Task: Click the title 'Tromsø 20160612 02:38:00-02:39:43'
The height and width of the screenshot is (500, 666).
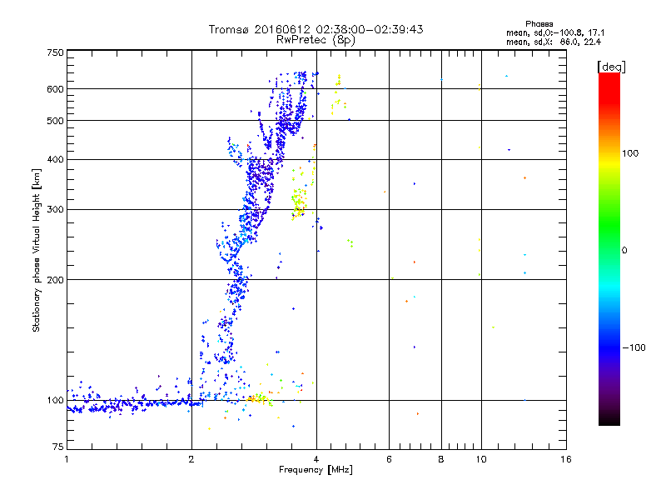Action: (316, 29)
